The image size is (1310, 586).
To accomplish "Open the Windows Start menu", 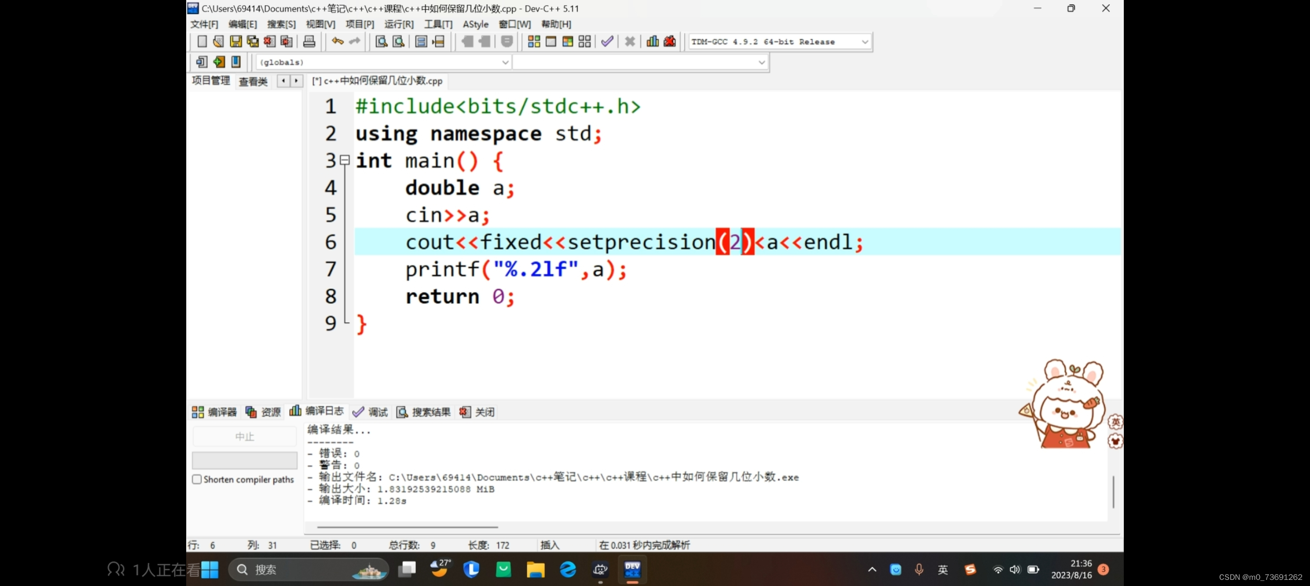I will 210,570.
